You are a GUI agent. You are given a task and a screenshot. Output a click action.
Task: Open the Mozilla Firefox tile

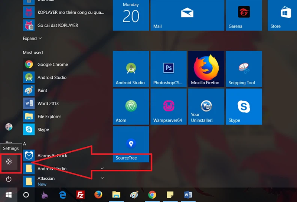point(205,69)
